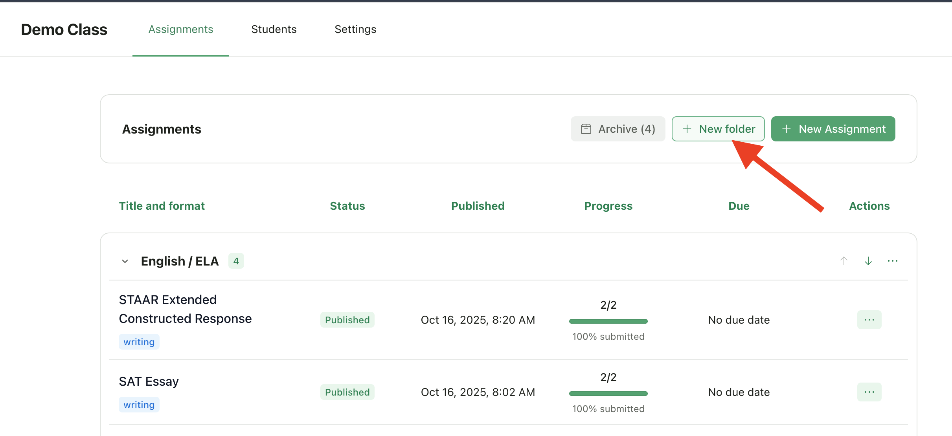
Task: Open the Assignments tab
Action: [180, 29]
